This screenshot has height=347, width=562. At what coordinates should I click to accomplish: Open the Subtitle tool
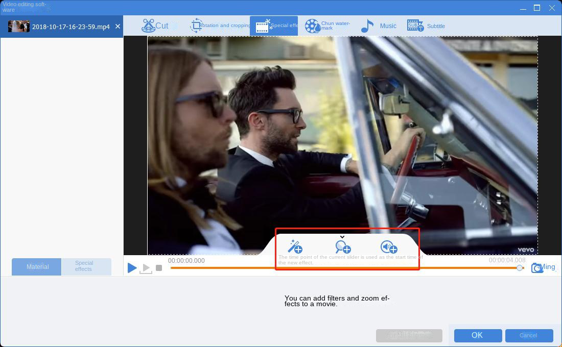(426, 26)
